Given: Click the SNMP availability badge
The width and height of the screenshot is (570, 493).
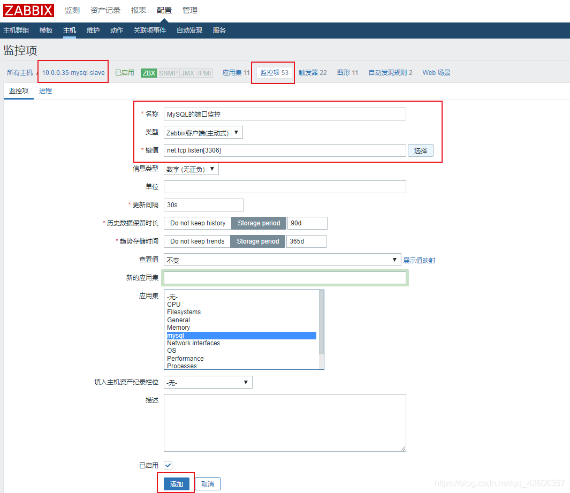Looking at the screenshot, I should coord(168,73).
